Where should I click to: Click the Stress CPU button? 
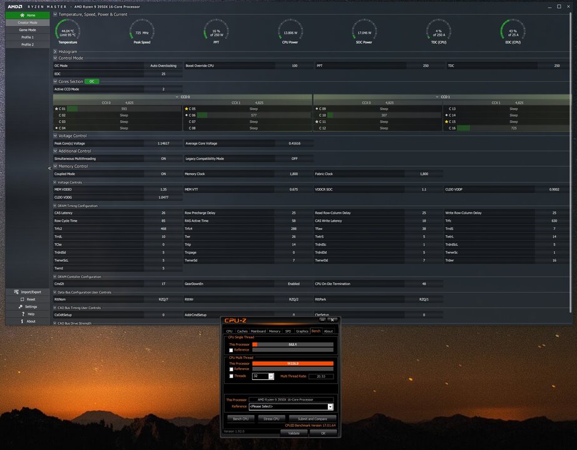271,419
